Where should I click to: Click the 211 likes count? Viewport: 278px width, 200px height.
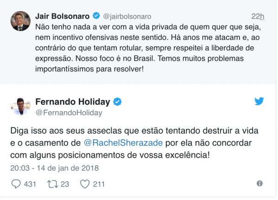[x=98, y=184]
